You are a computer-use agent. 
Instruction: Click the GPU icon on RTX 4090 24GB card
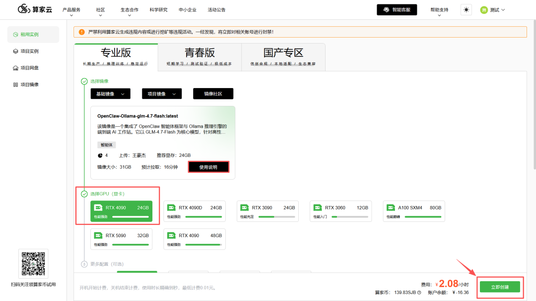[98, 207]
